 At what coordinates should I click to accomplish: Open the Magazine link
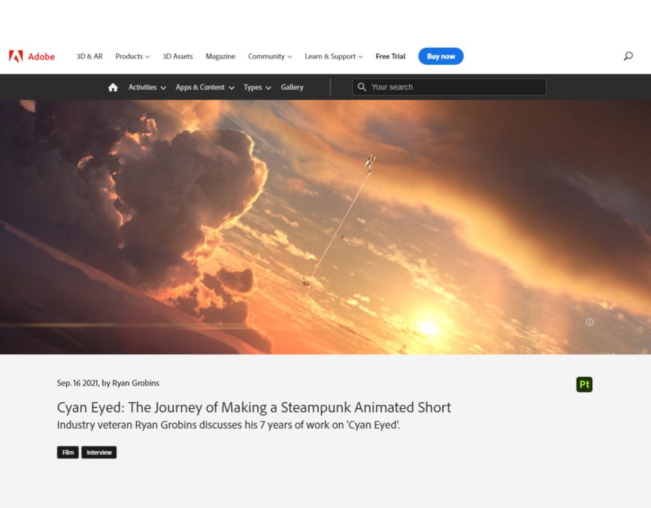221,57
